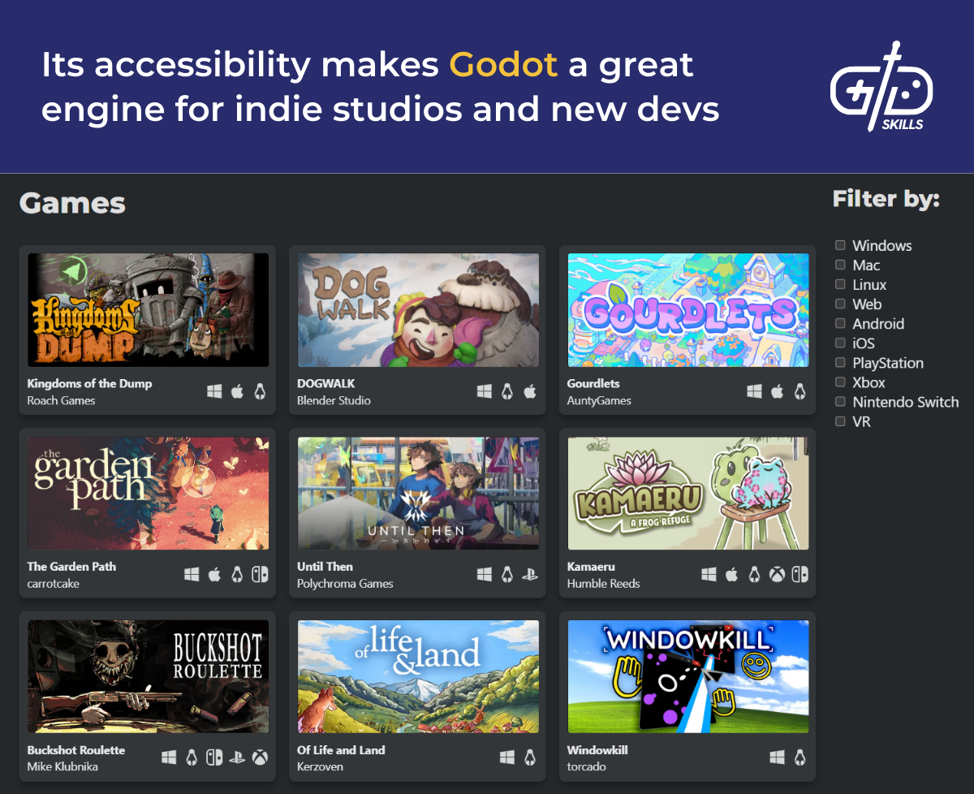Image resolution: width=974 pixels, height=794 pixels.
Task: Check the Mac filter option
Action: pos(839,265)
